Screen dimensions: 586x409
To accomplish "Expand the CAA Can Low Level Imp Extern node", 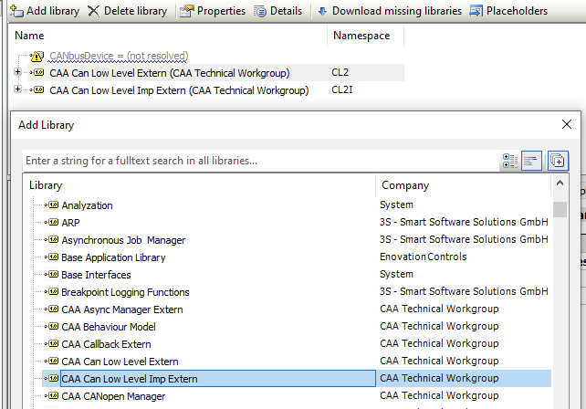I will [x=19, y=90].
